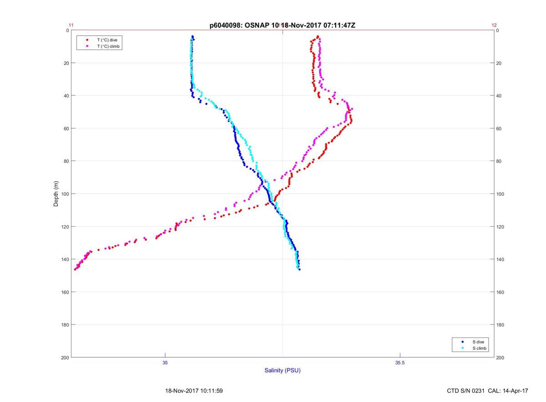Click the blue marker for S dive in legend
Screen dimensions: 546x402
point(463,342)
